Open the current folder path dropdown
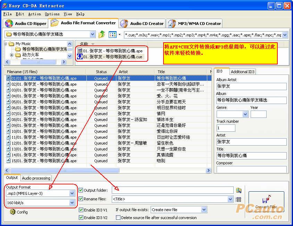293x226 pixels. (92, 34)
